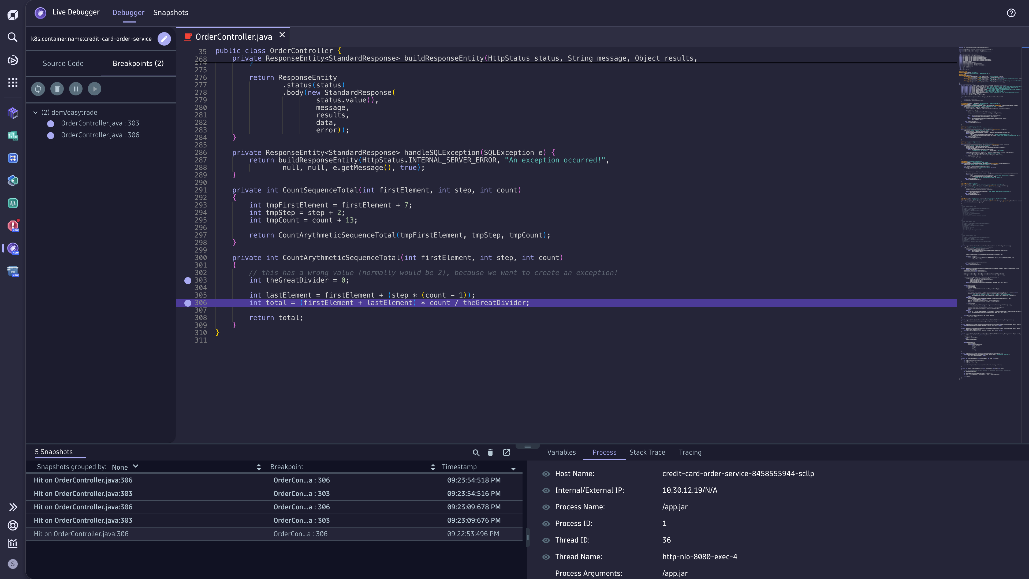Delete all breakpoints with the trash icon
The height and width of the screenshot is (579, 1029).
pos(57,89)
